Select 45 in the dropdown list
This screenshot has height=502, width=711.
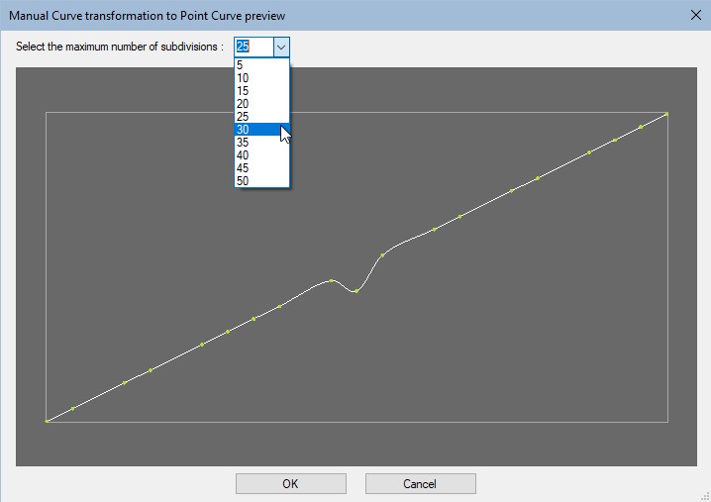261,168
